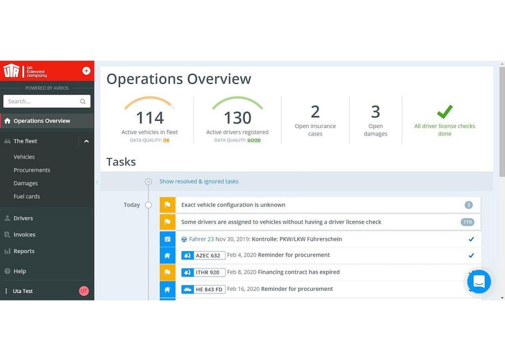Collapse the sidebar with the edge arrow
This screenshot has height=361, width=505.
tap(97, 182)
